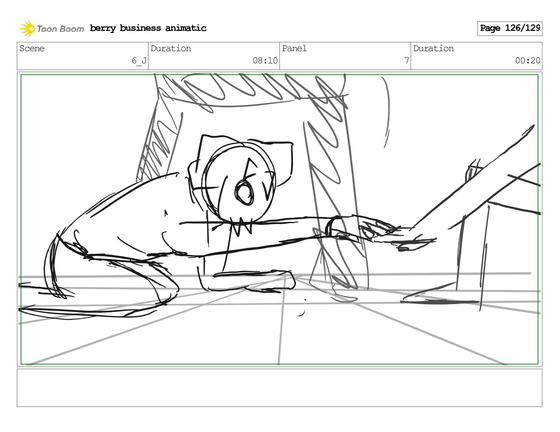
Task: Click the scene Duration value '08:10'
Action: 265,61
